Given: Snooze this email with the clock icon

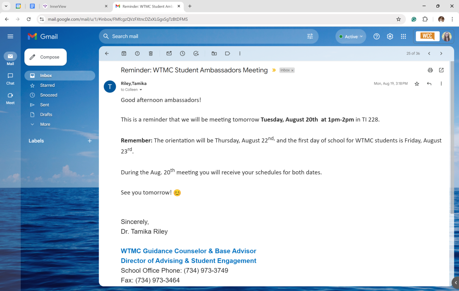Looking at the screenshot, I should pyautogui.click(x=183, y=53).
